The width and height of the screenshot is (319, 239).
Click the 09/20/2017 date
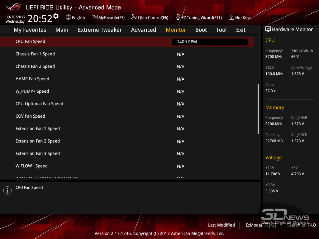pyautogui.click(x=16, y=17)
